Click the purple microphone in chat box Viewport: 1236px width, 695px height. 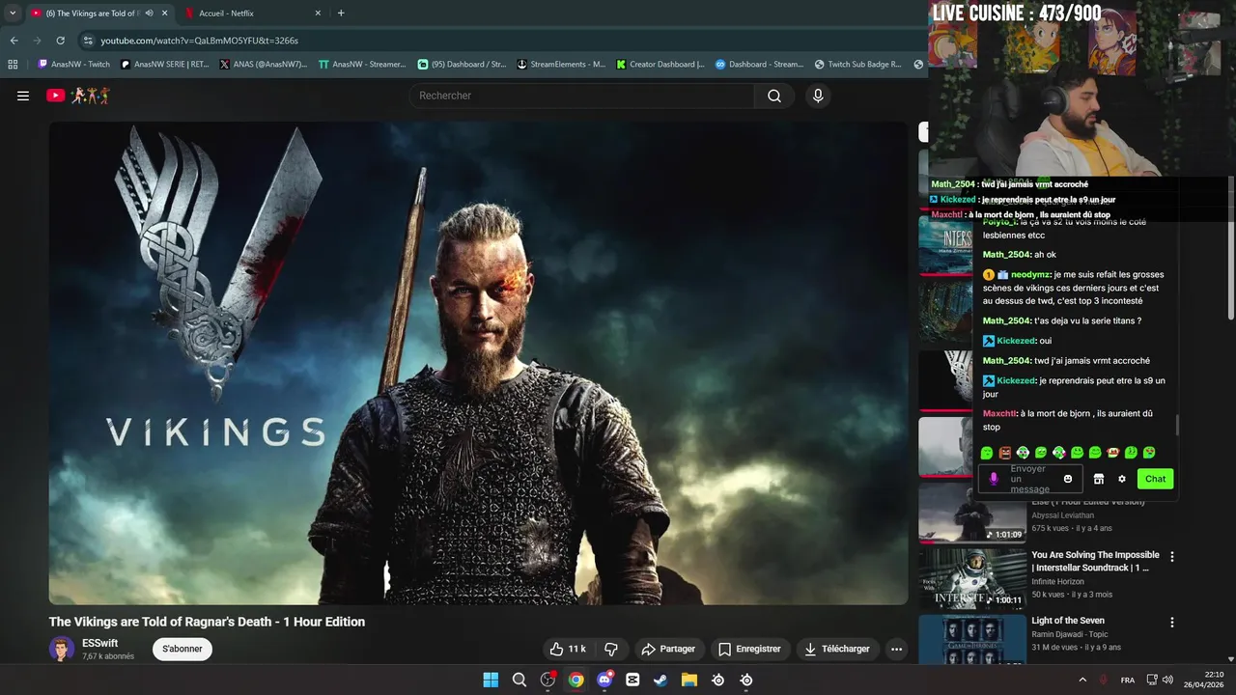click(994, 479)
